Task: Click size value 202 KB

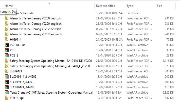Action: (x=169, y=77)
